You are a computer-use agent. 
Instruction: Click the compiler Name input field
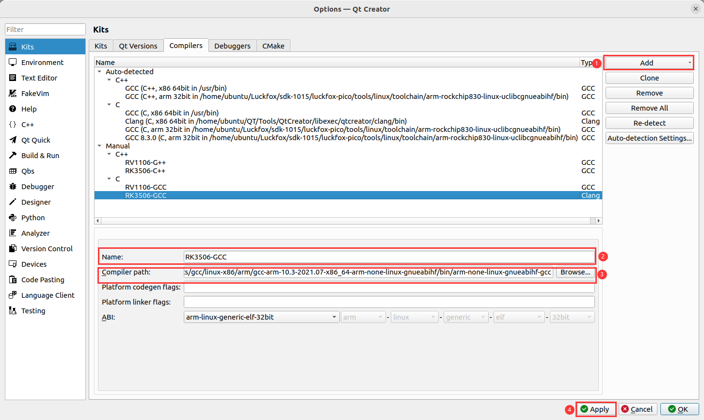[389, 257]
